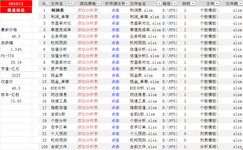Open the 路径 column filter dropdown
Screen dimensions: 243x150
tap(175, 4)
